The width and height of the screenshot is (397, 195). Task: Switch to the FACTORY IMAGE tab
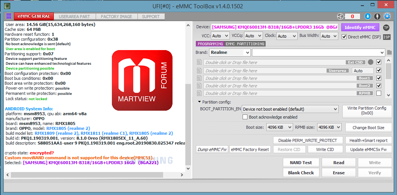click(x=116, y=17)
